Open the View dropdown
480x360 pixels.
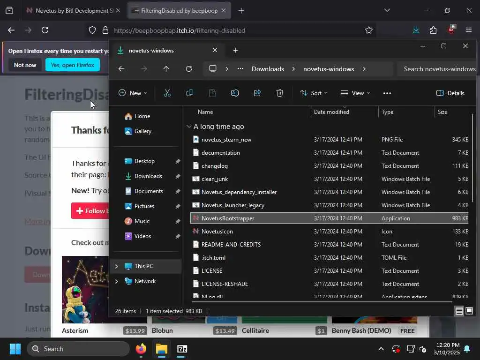(355, 93)
